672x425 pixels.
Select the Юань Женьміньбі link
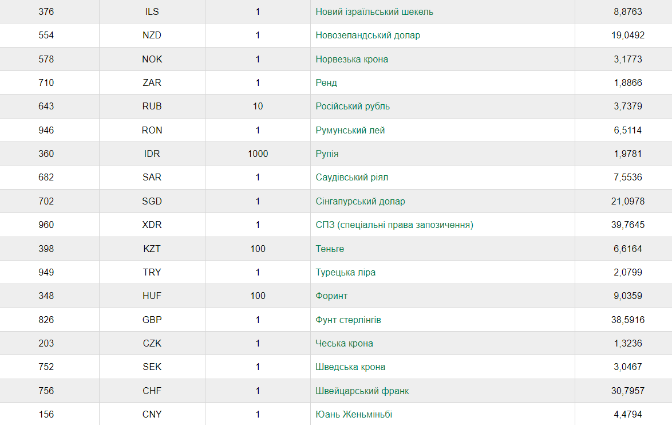coord(354,414)
